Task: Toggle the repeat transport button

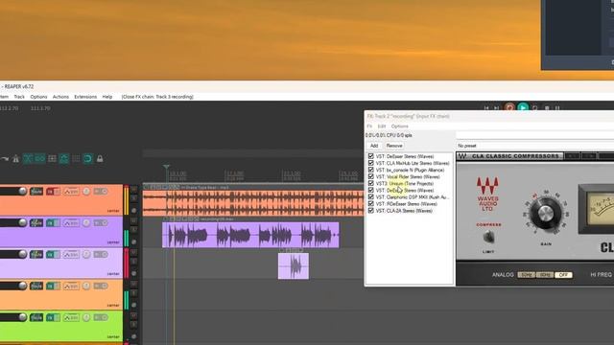Action: (x=535, y=107)
